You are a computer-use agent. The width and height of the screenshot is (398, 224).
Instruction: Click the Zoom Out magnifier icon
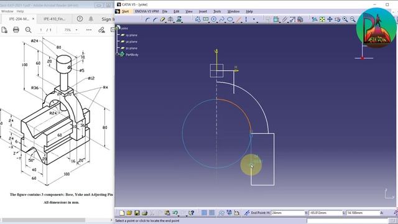pyautogui.click(x=353, y=19)
